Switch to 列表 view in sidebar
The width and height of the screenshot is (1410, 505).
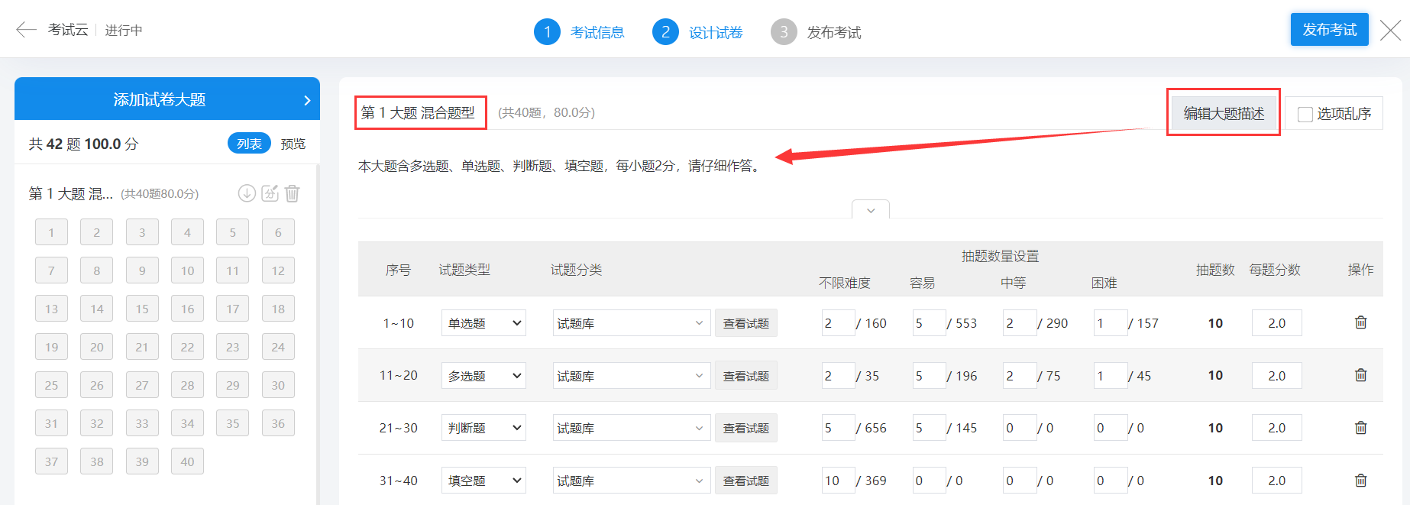249,144
